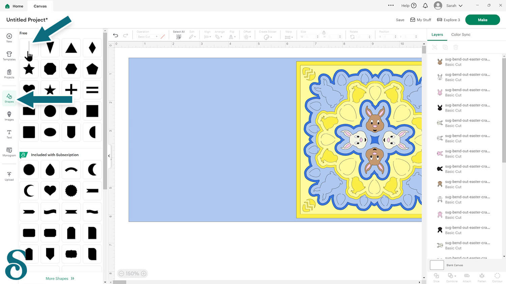Open My Stuff
Screen dimensions: 506x284
pos(421,20)
